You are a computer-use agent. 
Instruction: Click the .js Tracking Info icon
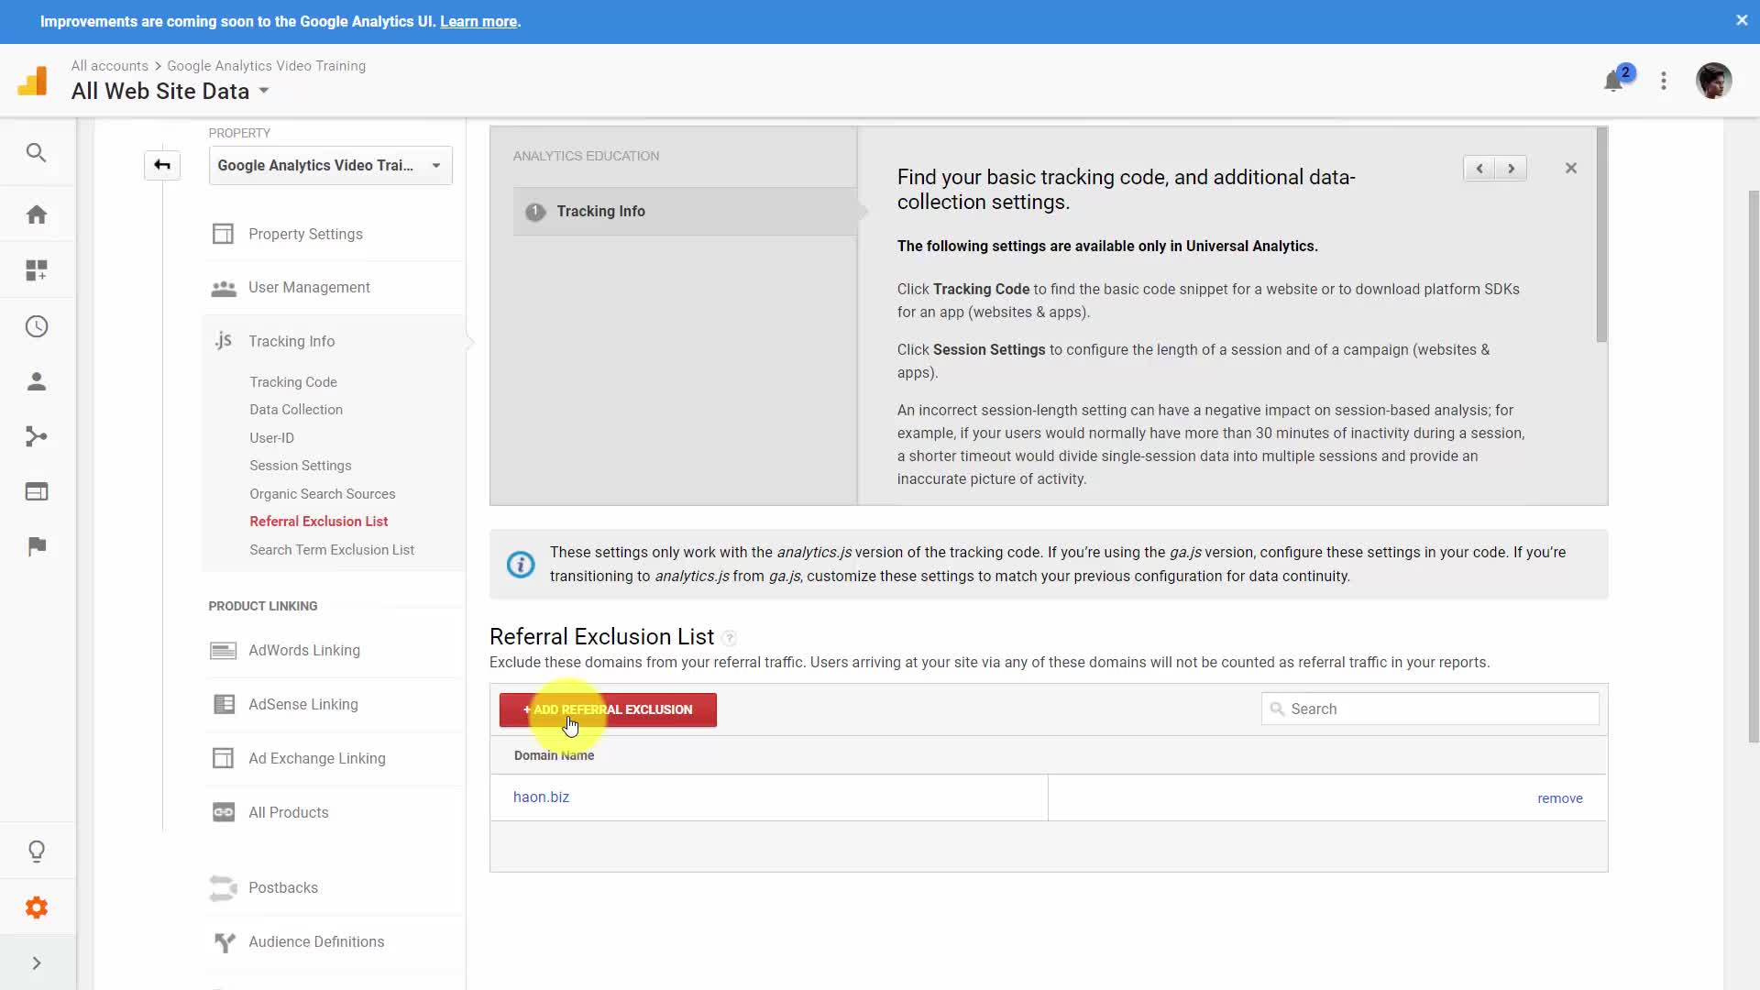[x=223, y=341]
